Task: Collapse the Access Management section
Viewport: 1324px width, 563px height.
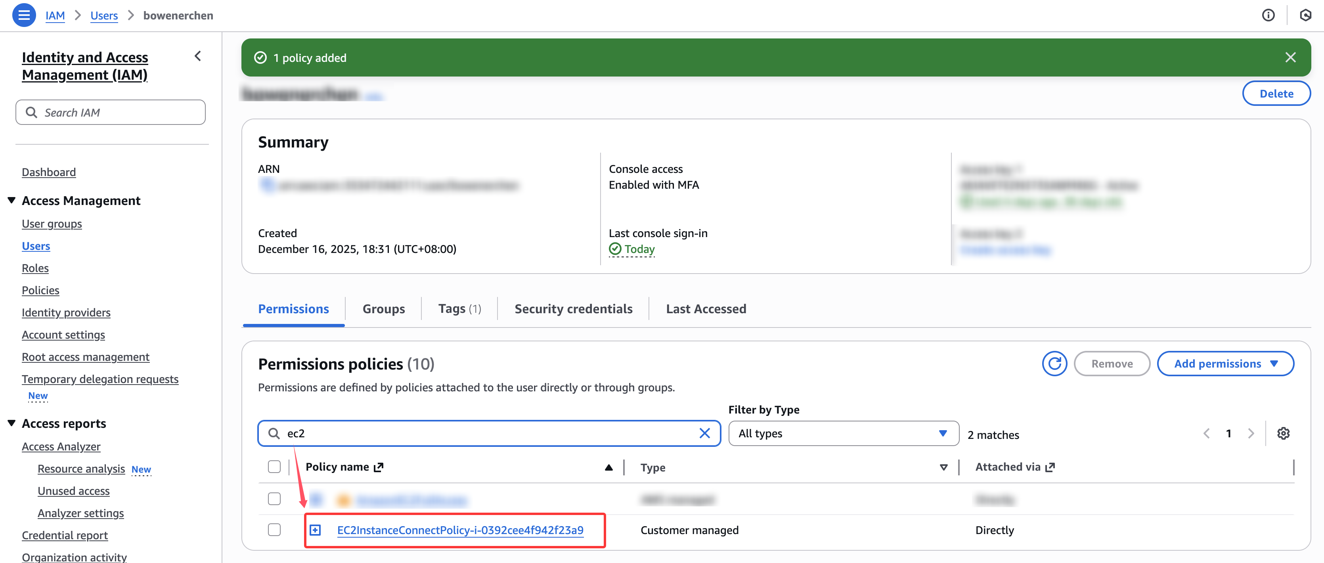Action: pyautogui.click(x=12, y=201)
